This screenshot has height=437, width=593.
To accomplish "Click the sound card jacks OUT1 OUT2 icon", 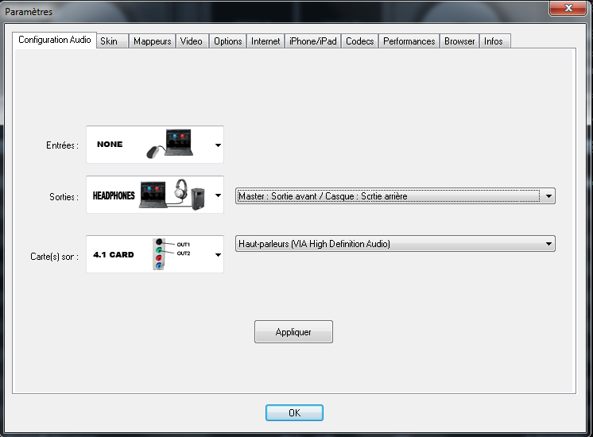I will [x=171, y=253].
